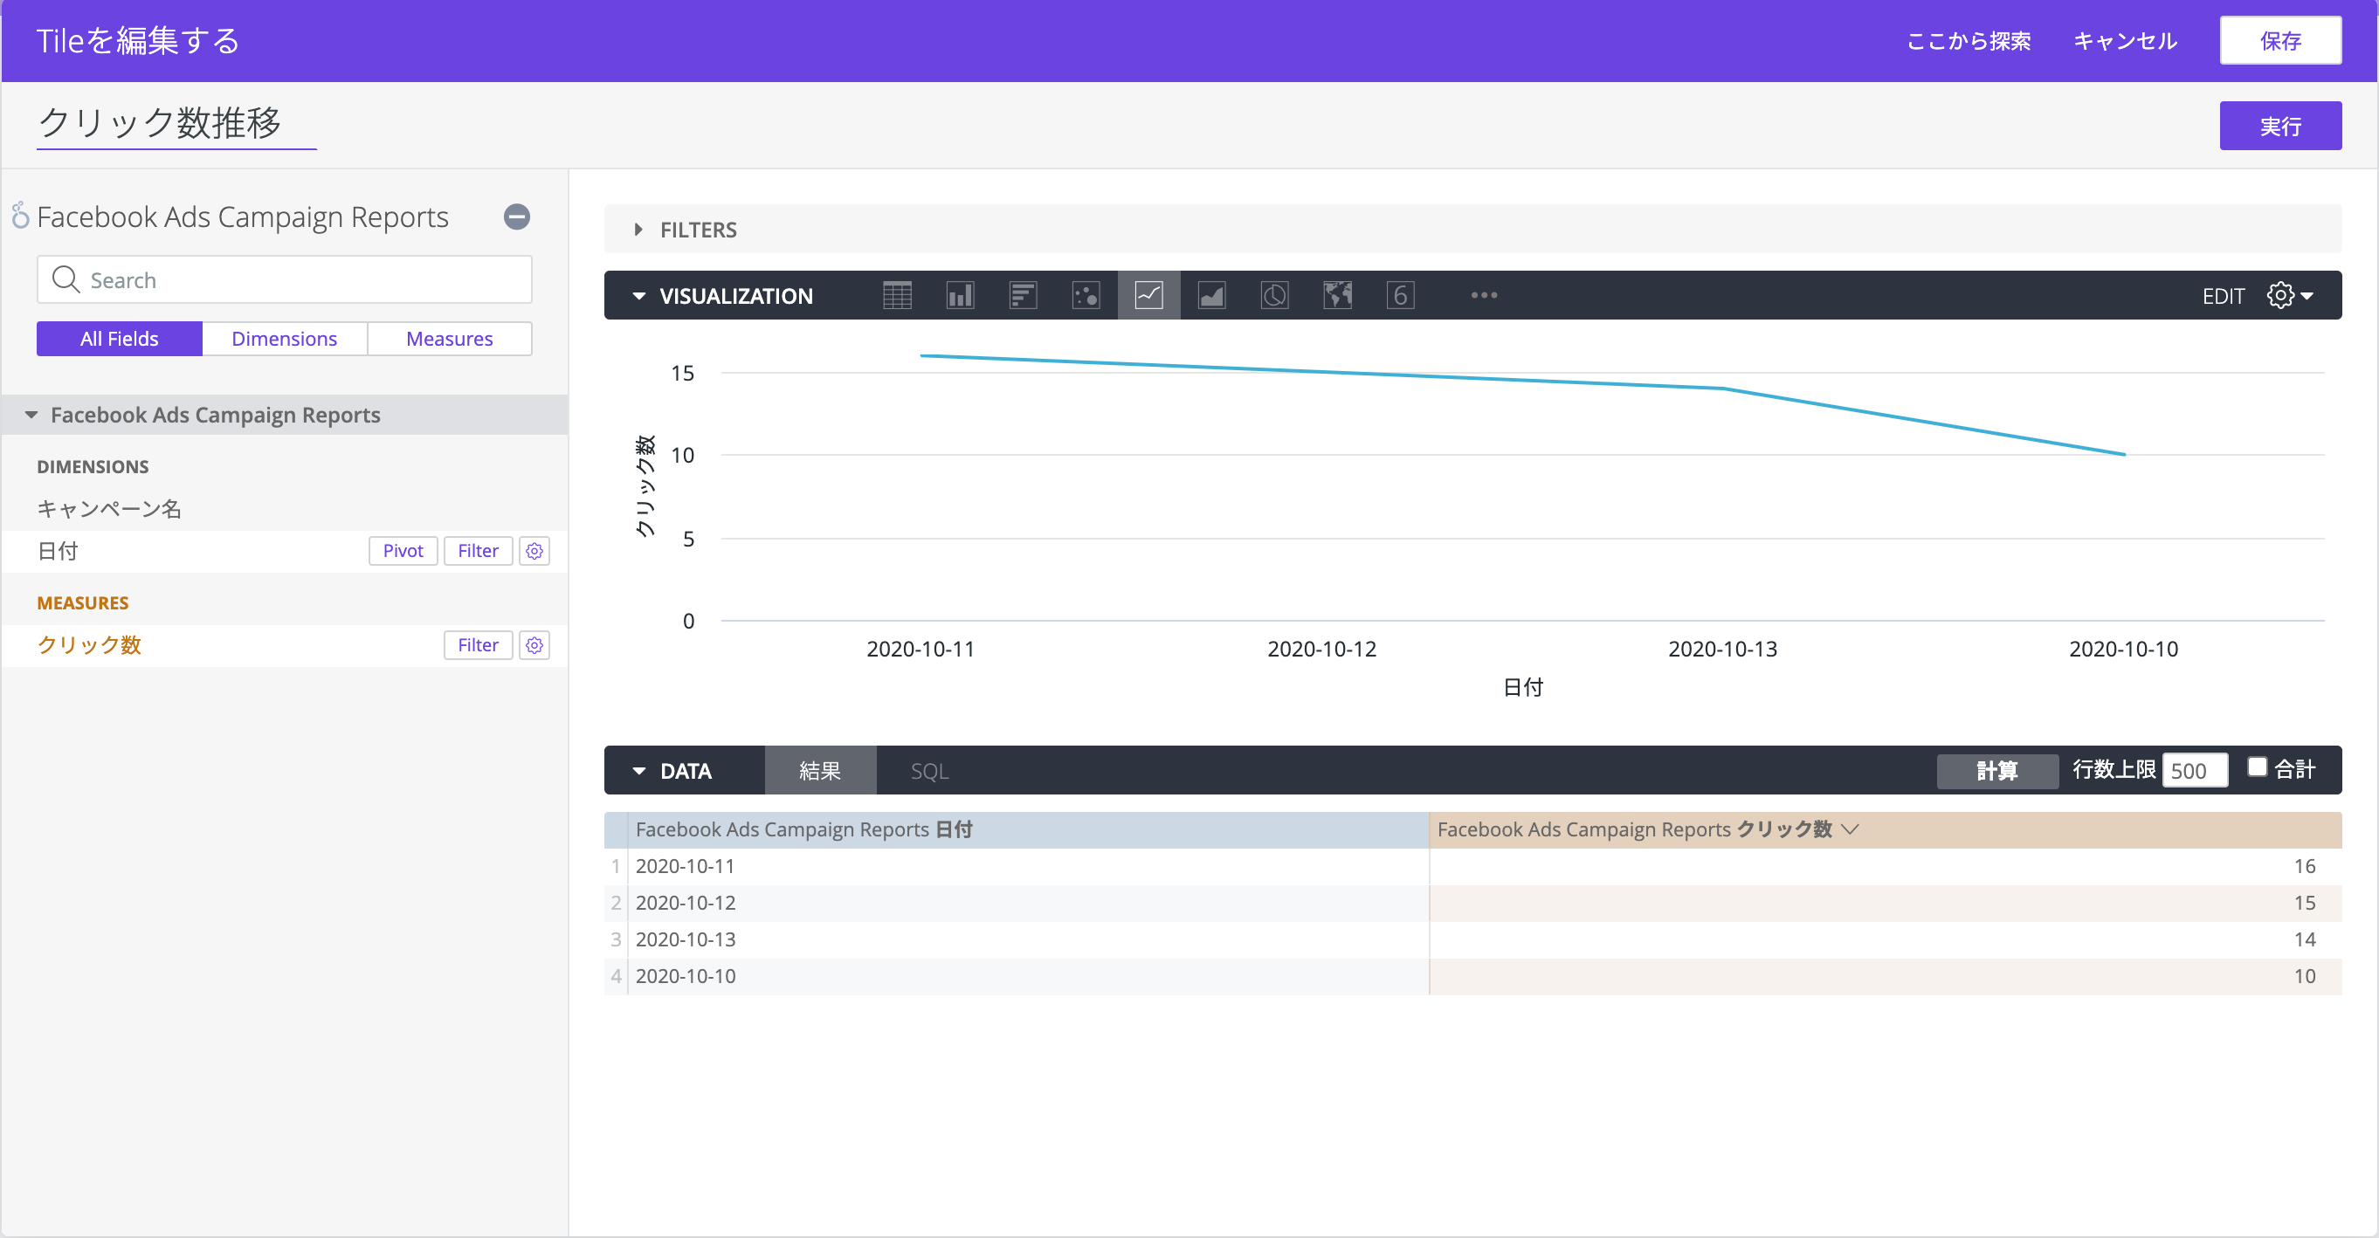Viewport: 2379px width, 1238px height.
Task: Open visualization settings gear menu
Action: pyautogui.click(x=2289, y=295)
